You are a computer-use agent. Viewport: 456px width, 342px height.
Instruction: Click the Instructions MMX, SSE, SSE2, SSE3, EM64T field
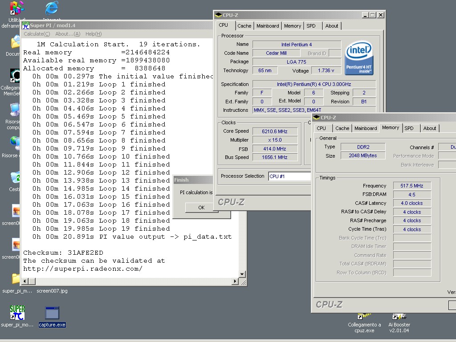tap(314, 110)
